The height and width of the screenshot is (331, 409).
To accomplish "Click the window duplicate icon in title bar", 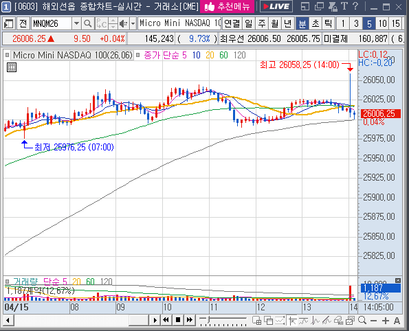I will pyautogui.click(x=319, y=6).
